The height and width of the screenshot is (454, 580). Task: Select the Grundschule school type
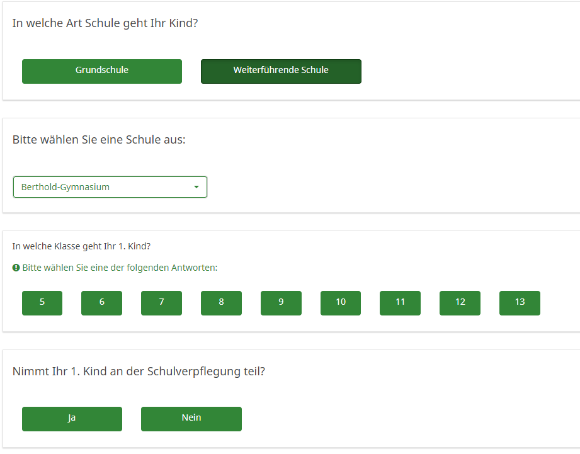[102, 71]
